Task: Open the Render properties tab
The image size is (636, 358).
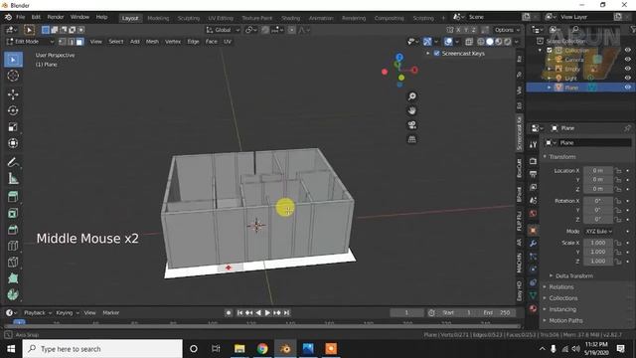Action: pos(533,161)
